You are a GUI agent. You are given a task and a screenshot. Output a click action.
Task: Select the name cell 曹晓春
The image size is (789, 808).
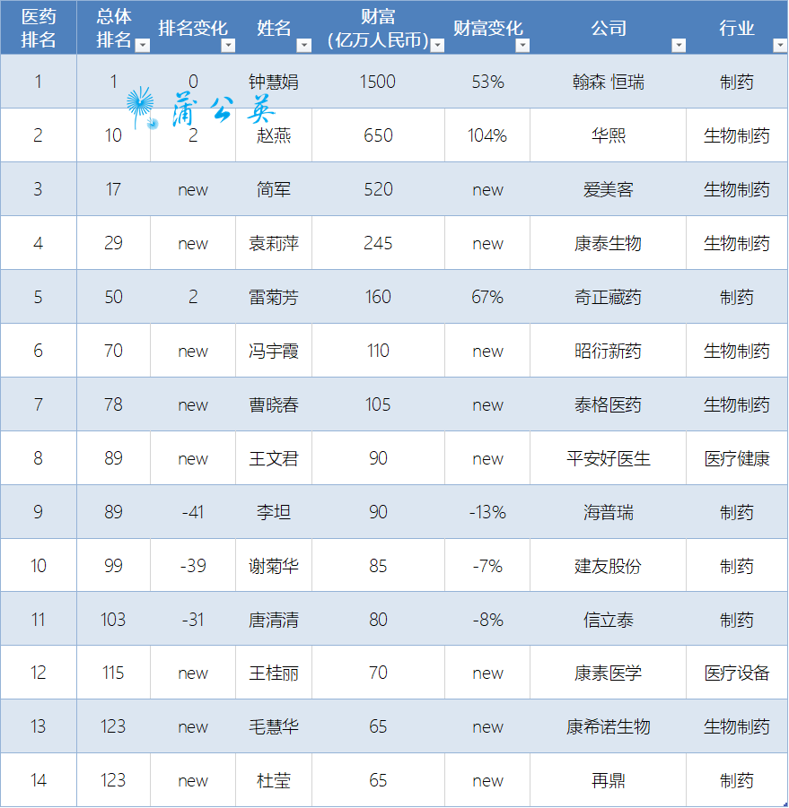[x=274, y=404]
